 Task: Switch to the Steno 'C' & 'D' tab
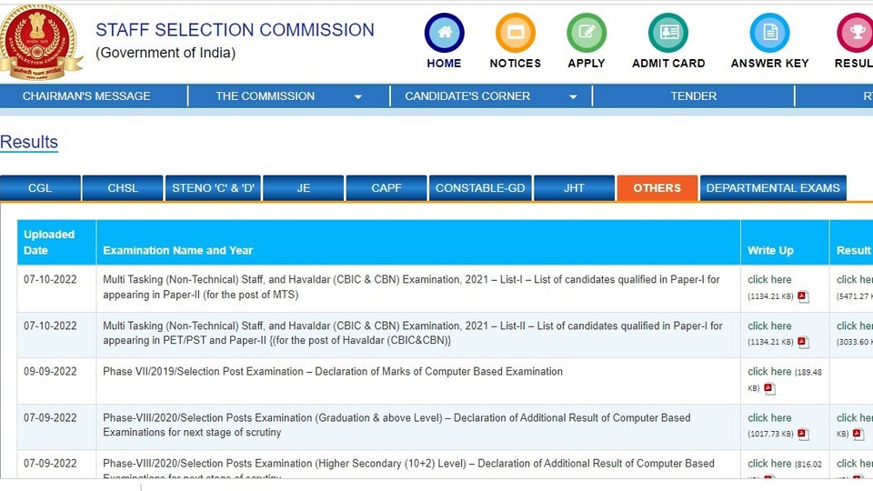click(x=213, y=188)
